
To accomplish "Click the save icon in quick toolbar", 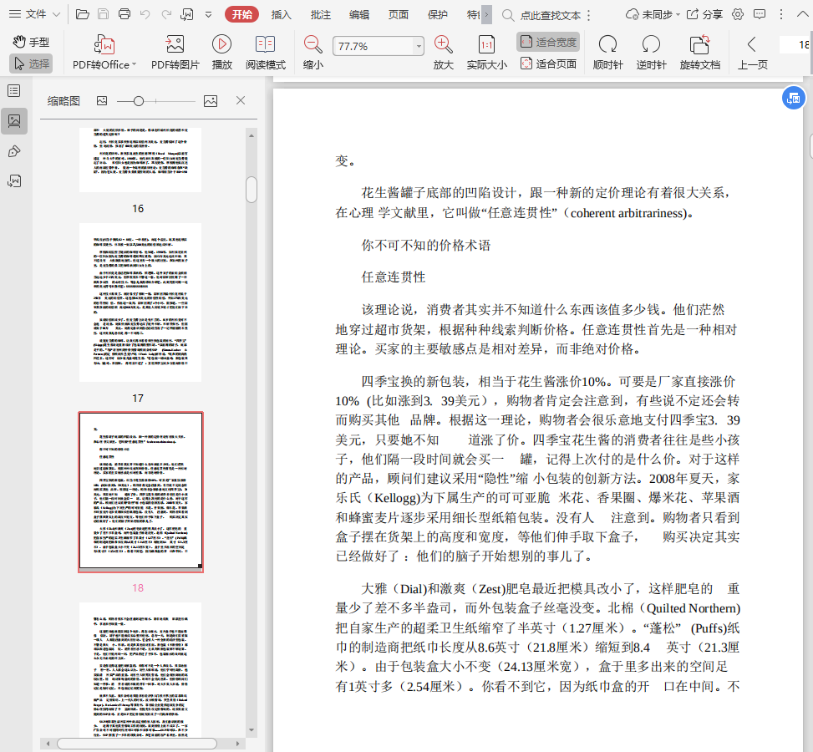I will (x=103, y=14).
